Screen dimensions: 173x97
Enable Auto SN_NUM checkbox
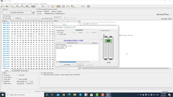[17, 79]
